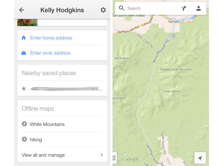Expand View all and manage chevron
The height and width of the screenshot is (166, 224).
(x=102, y=155)
